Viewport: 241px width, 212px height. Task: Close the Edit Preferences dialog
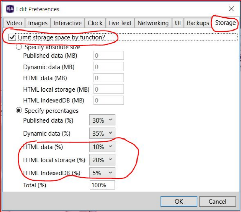(231, 9)
